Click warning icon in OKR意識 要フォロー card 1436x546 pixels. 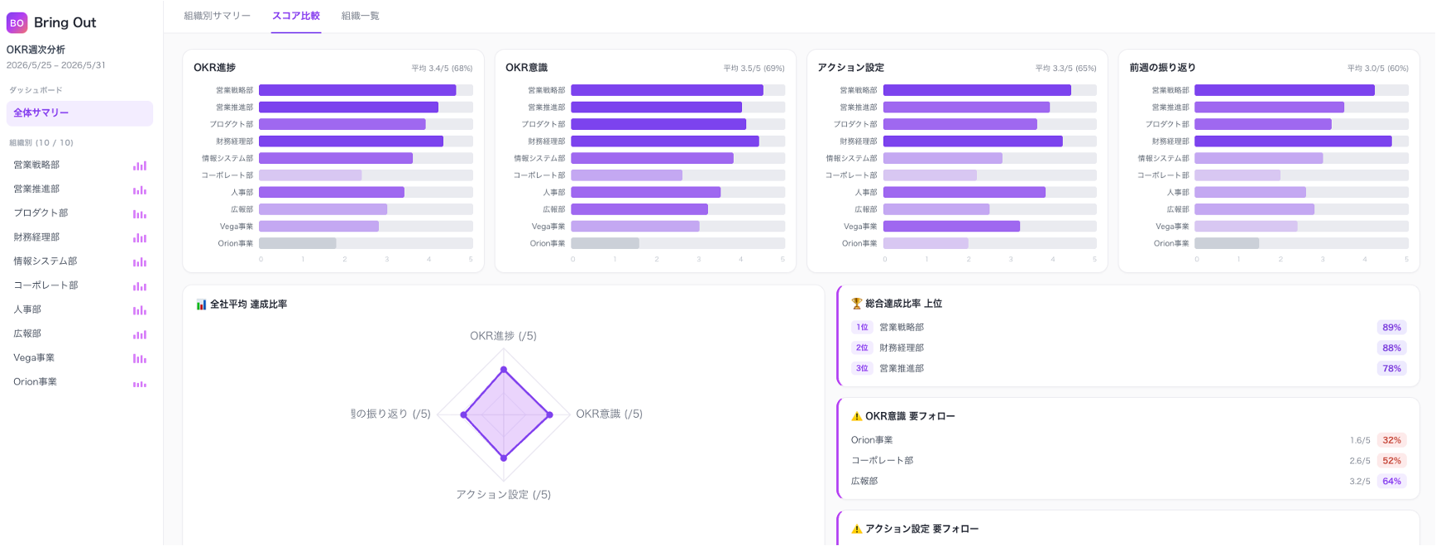857,416
